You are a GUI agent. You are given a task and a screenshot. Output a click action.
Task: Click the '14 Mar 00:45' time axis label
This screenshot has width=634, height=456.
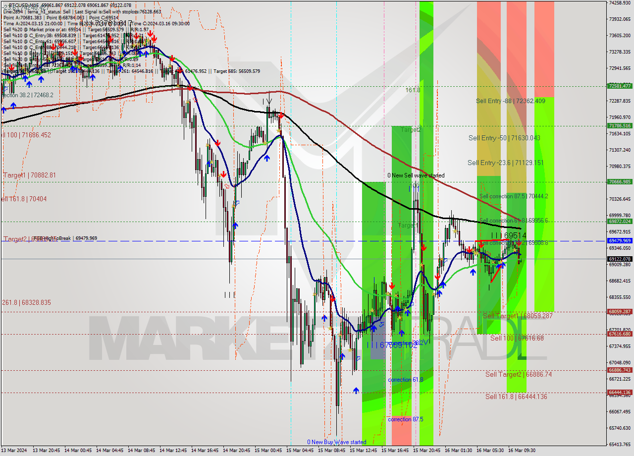point(78,451)
